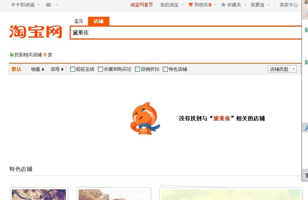The image size is (308, 200).
Task: Check the 促销折扣 option
Action: [x=137, y=69]
